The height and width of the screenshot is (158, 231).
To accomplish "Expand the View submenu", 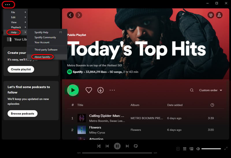I will [16, 22].
